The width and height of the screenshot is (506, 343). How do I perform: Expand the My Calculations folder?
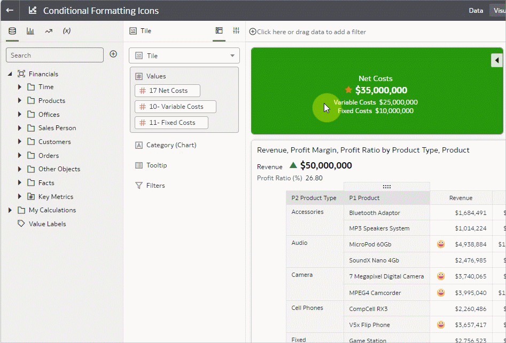click(x=10, y=210)
